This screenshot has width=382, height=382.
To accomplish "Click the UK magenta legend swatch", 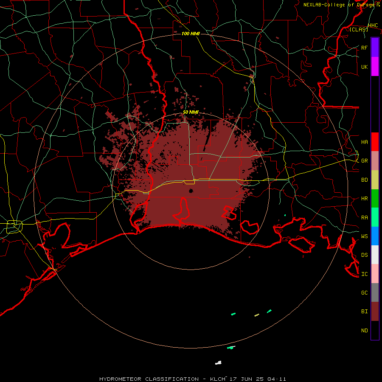I will point(375,67).
